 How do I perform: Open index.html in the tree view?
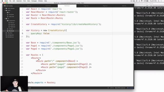(11, 17)
